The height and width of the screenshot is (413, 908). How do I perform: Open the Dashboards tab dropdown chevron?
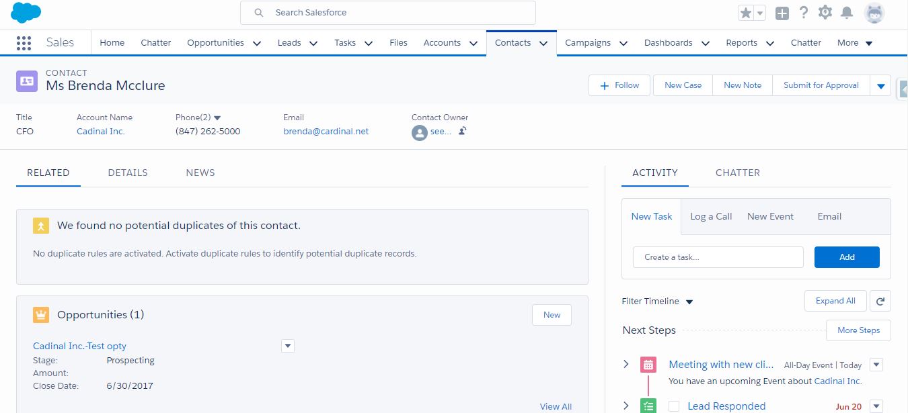coord(706,43)
